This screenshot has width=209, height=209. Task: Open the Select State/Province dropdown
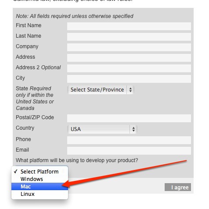click(x=101, y=90)
